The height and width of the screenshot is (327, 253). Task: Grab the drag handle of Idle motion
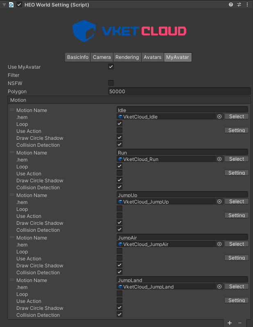click(12, 110)
